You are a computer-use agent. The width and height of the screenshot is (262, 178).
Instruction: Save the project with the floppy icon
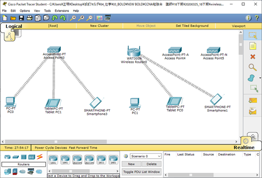21,18
